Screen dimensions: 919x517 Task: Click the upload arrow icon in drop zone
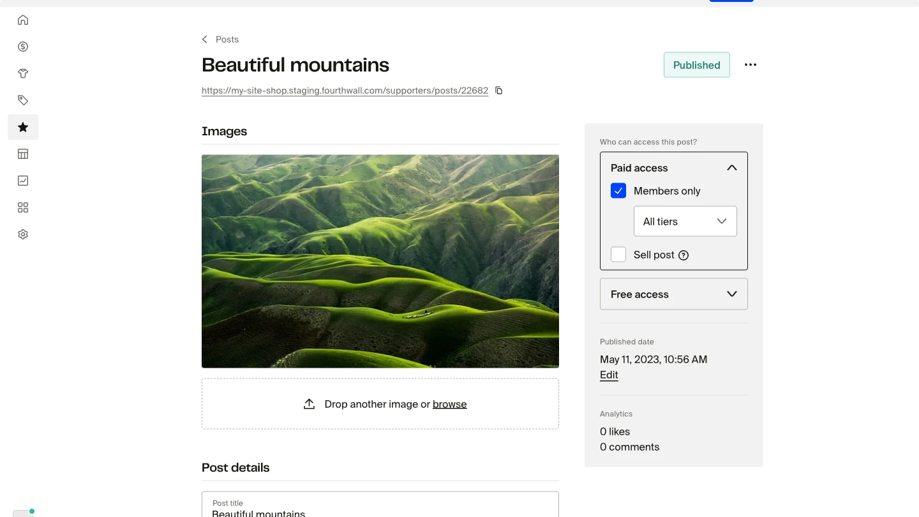pyautogui.click(x=309, y=404)
